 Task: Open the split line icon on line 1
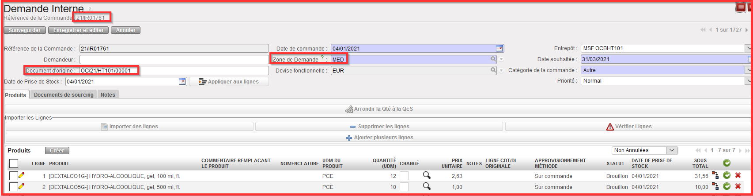pyautogui.click(x=715, y=175)
